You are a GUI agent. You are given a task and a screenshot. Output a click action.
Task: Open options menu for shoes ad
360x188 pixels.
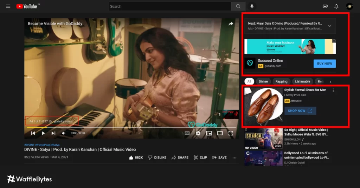(x=333, y=90)
